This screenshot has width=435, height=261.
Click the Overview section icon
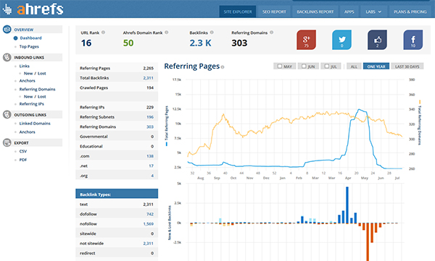[7, 30]
